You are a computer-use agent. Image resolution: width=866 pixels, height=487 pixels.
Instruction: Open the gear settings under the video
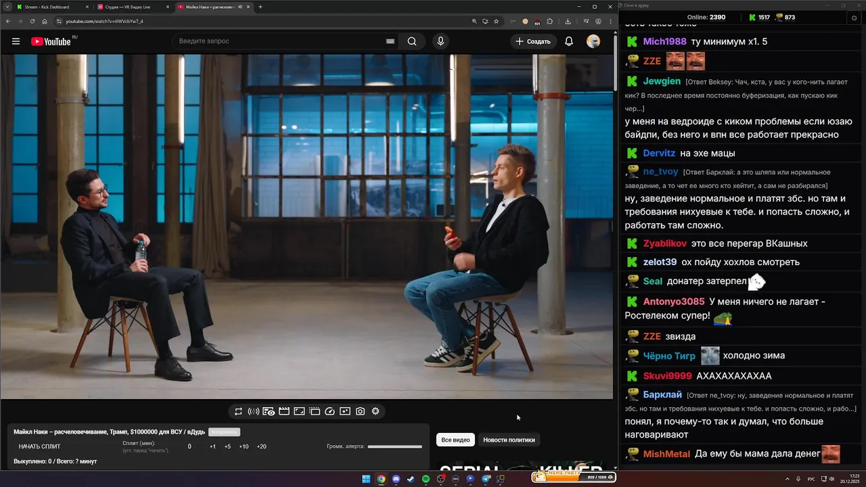375,411
